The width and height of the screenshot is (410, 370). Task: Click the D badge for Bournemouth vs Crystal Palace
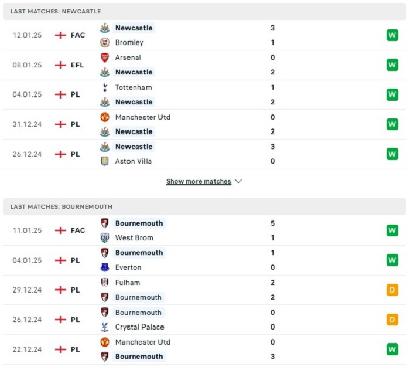392,320
